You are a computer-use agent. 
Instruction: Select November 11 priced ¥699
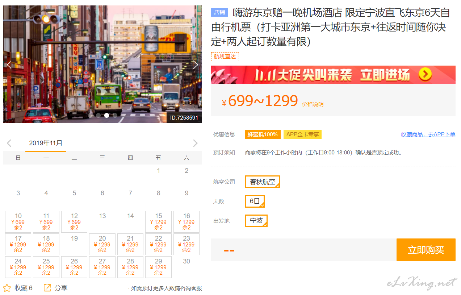(x=46, y=222)
